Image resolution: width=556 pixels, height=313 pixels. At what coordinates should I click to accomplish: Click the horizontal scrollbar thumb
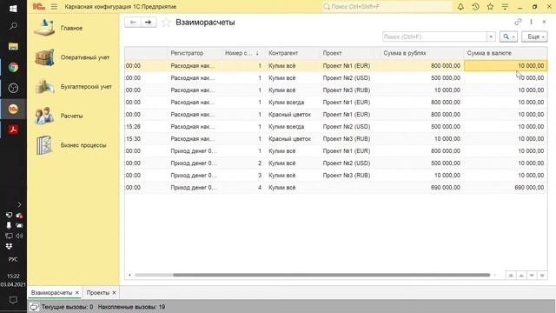(331, 275)
